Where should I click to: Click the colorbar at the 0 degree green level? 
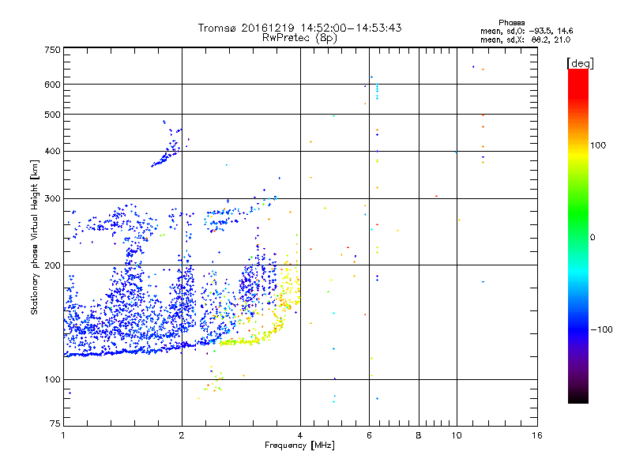point(578,237)
